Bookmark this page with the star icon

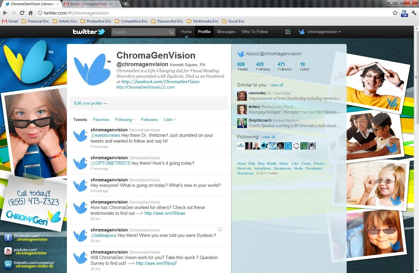pos(395,13)
